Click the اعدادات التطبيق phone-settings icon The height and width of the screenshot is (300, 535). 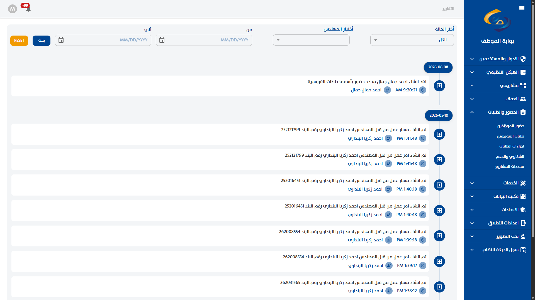pyautogui.click(x=523, y=223)
